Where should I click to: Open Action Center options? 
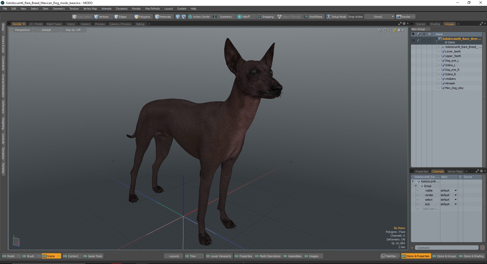(x=199, y=17)
